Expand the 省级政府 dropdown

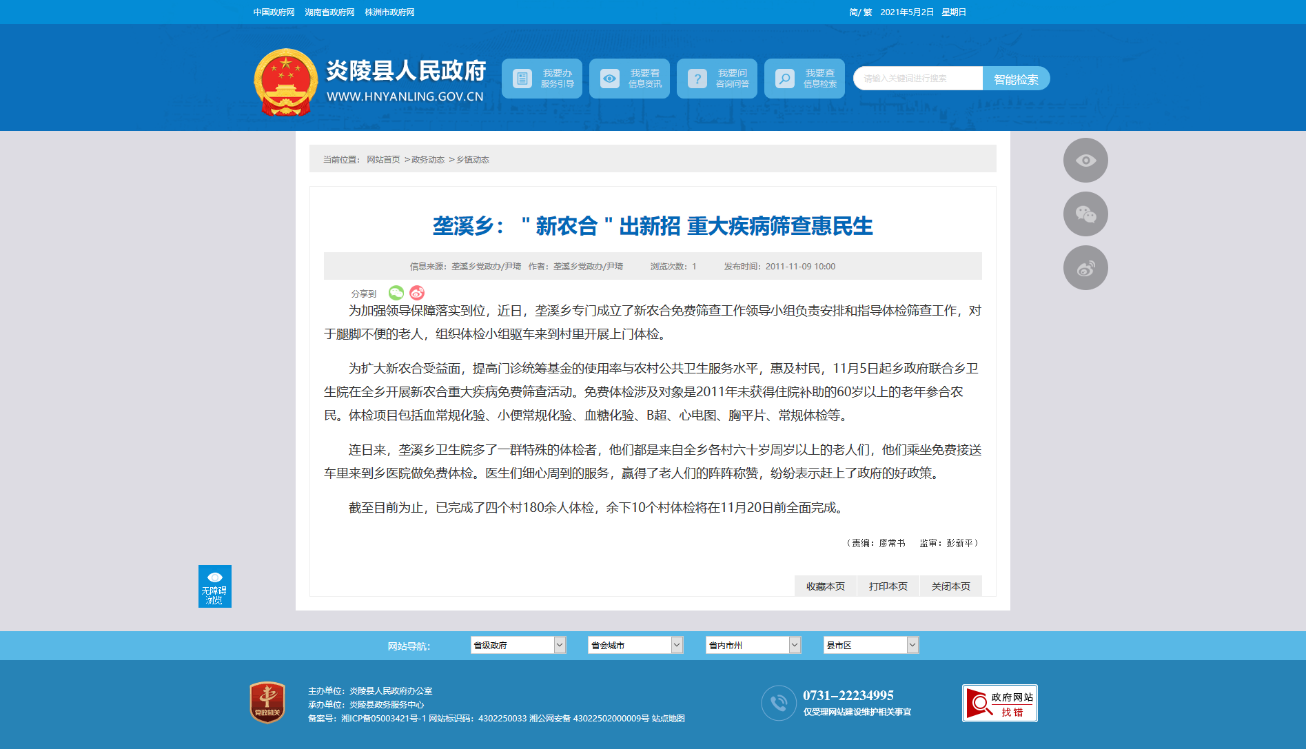[x=518, y=645]
